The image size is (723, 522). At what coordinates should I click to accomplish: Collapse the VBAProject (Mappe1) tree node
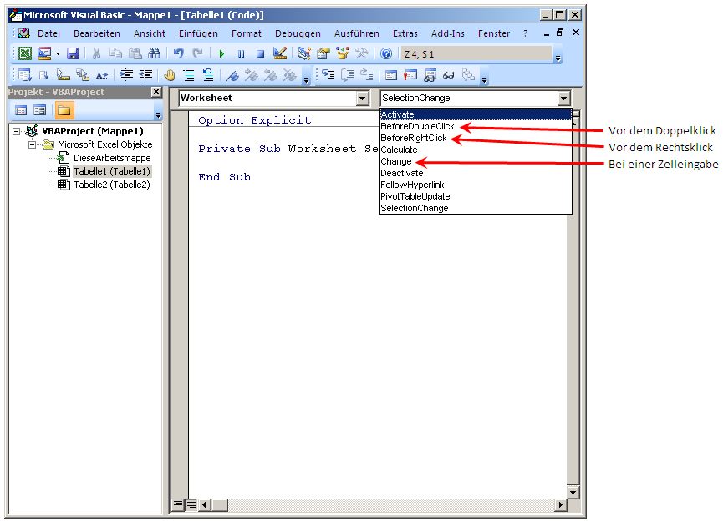click(x=16, y=132)
